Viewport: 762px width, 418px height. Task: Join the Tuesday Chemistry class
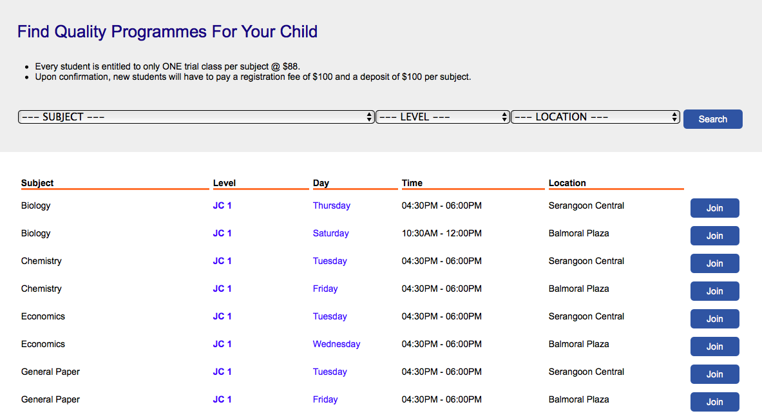click(x=714, y=263)
